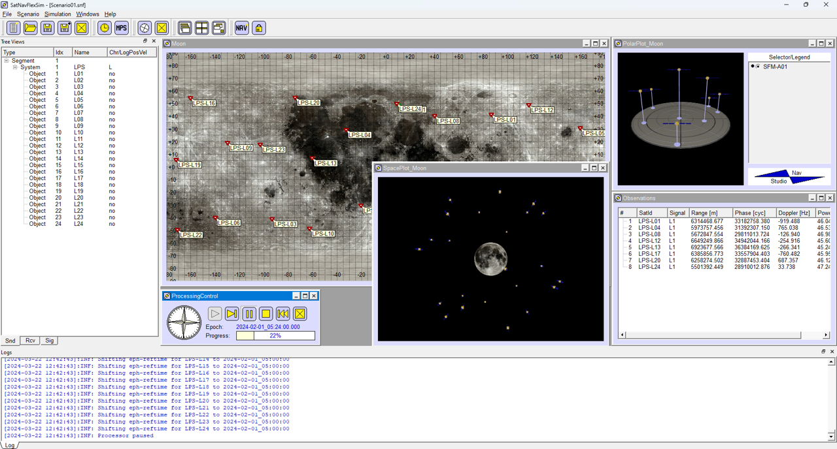Select the LPS-L08 row in Observations
This screenshot has height=449, width=837.
649,234
